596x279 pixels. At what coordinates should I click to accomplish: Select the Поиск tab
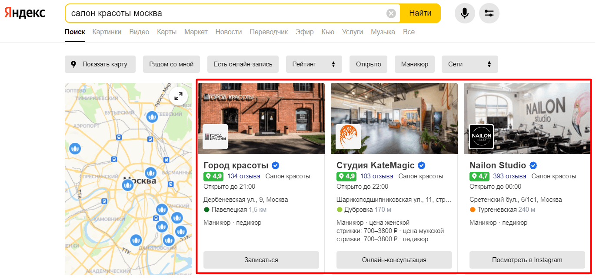(75, 32)
